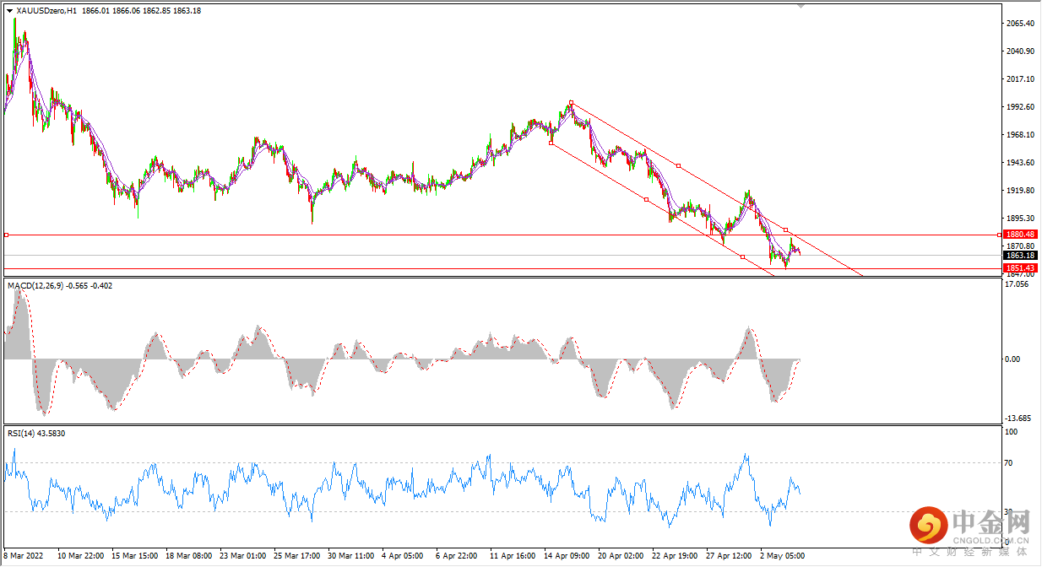Click the 25 Mar 17:00 time label
Viewport: 1042px width, 567px height.
(x=297, y=557)
